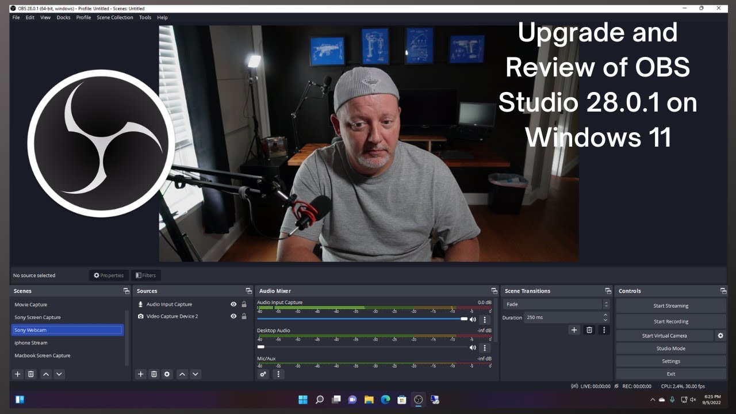Viewport: 736px width, 414px height.
Task: Adjust the Desktop Audio volume slider
Action: tap(362, 347)
